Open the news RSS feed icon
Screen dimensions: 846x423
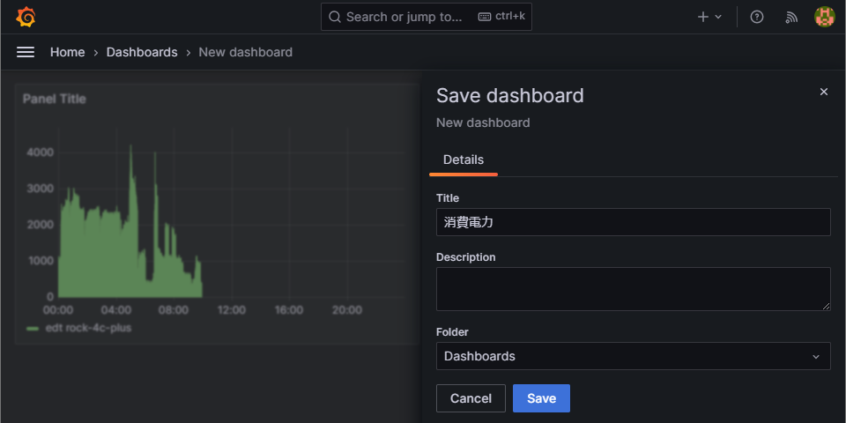(791, 17)
